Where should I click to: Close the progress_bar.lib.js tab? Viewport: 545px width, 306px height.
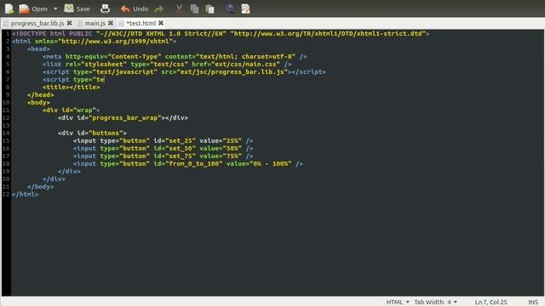pos(69,23)
